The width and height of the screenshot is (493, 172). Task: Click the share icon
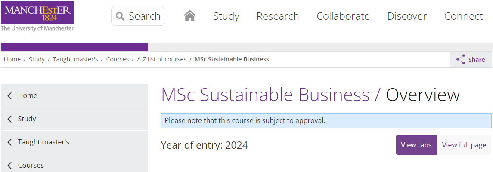[461, 60]
